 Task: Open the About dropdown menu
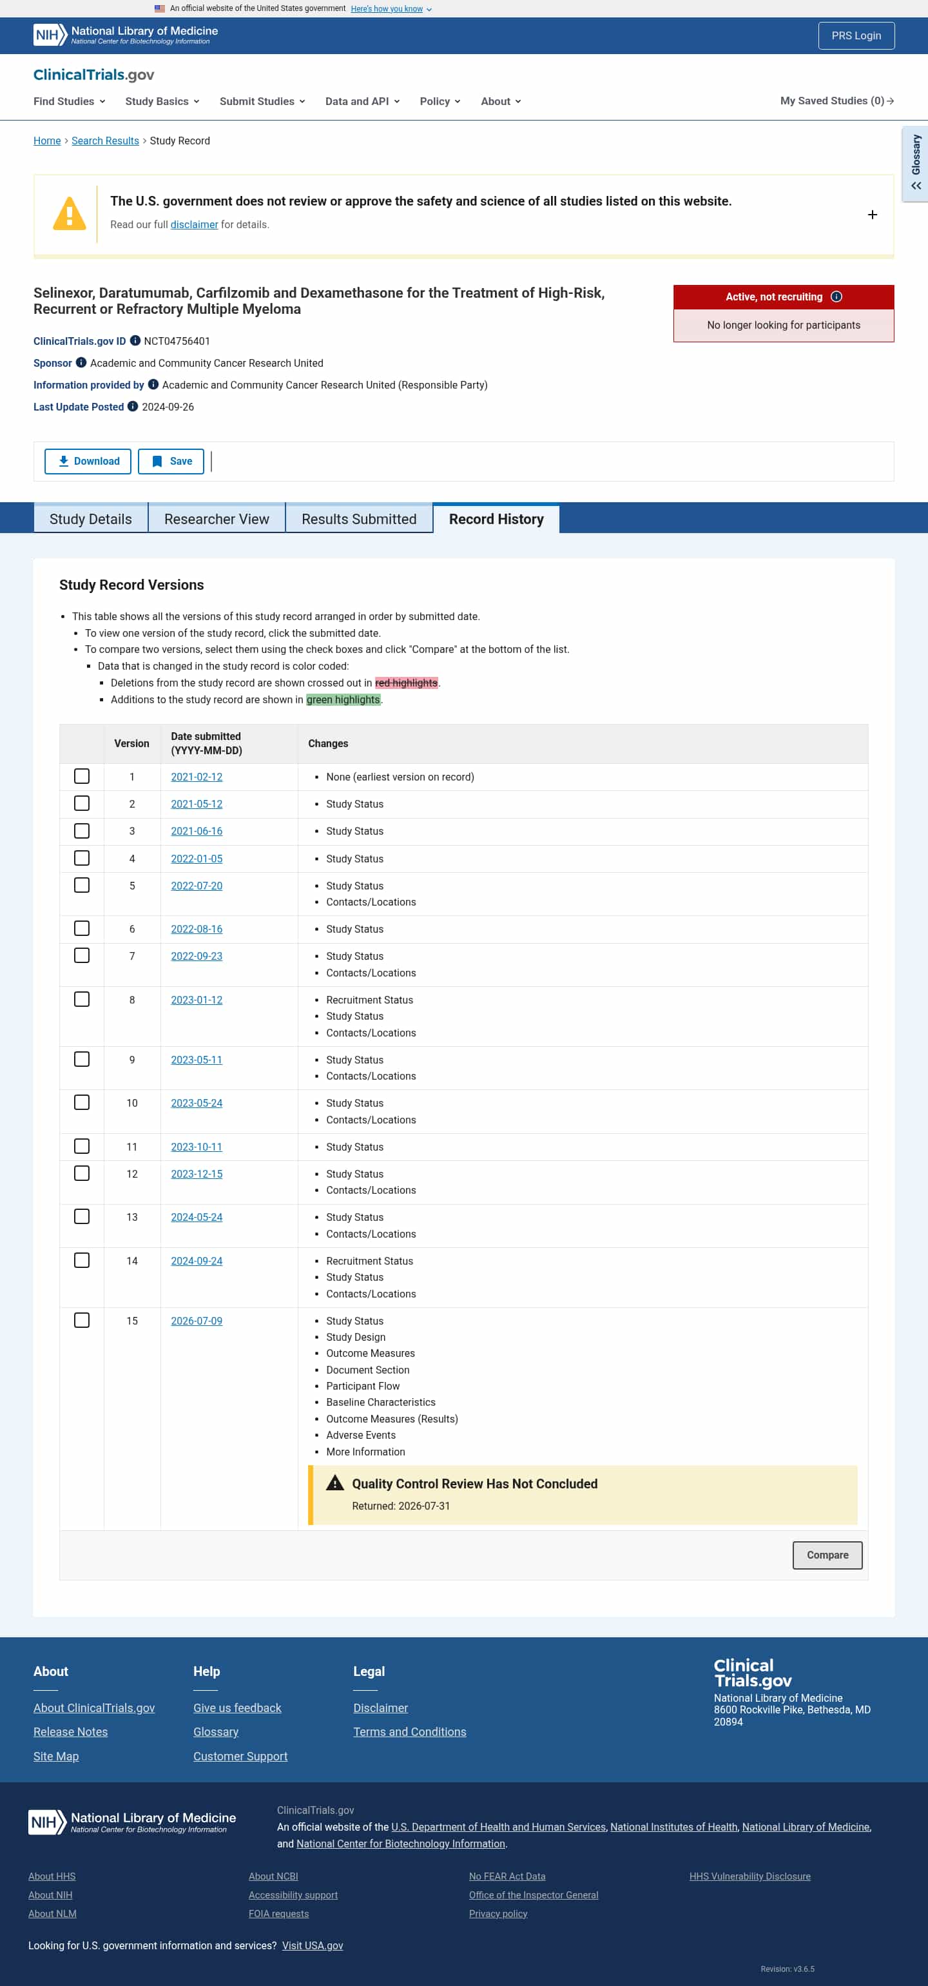click(x=501, y=101)
